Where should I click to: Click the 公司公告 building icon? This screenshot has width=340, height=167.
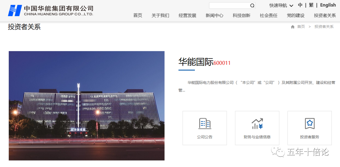click(x=205, y=124)
